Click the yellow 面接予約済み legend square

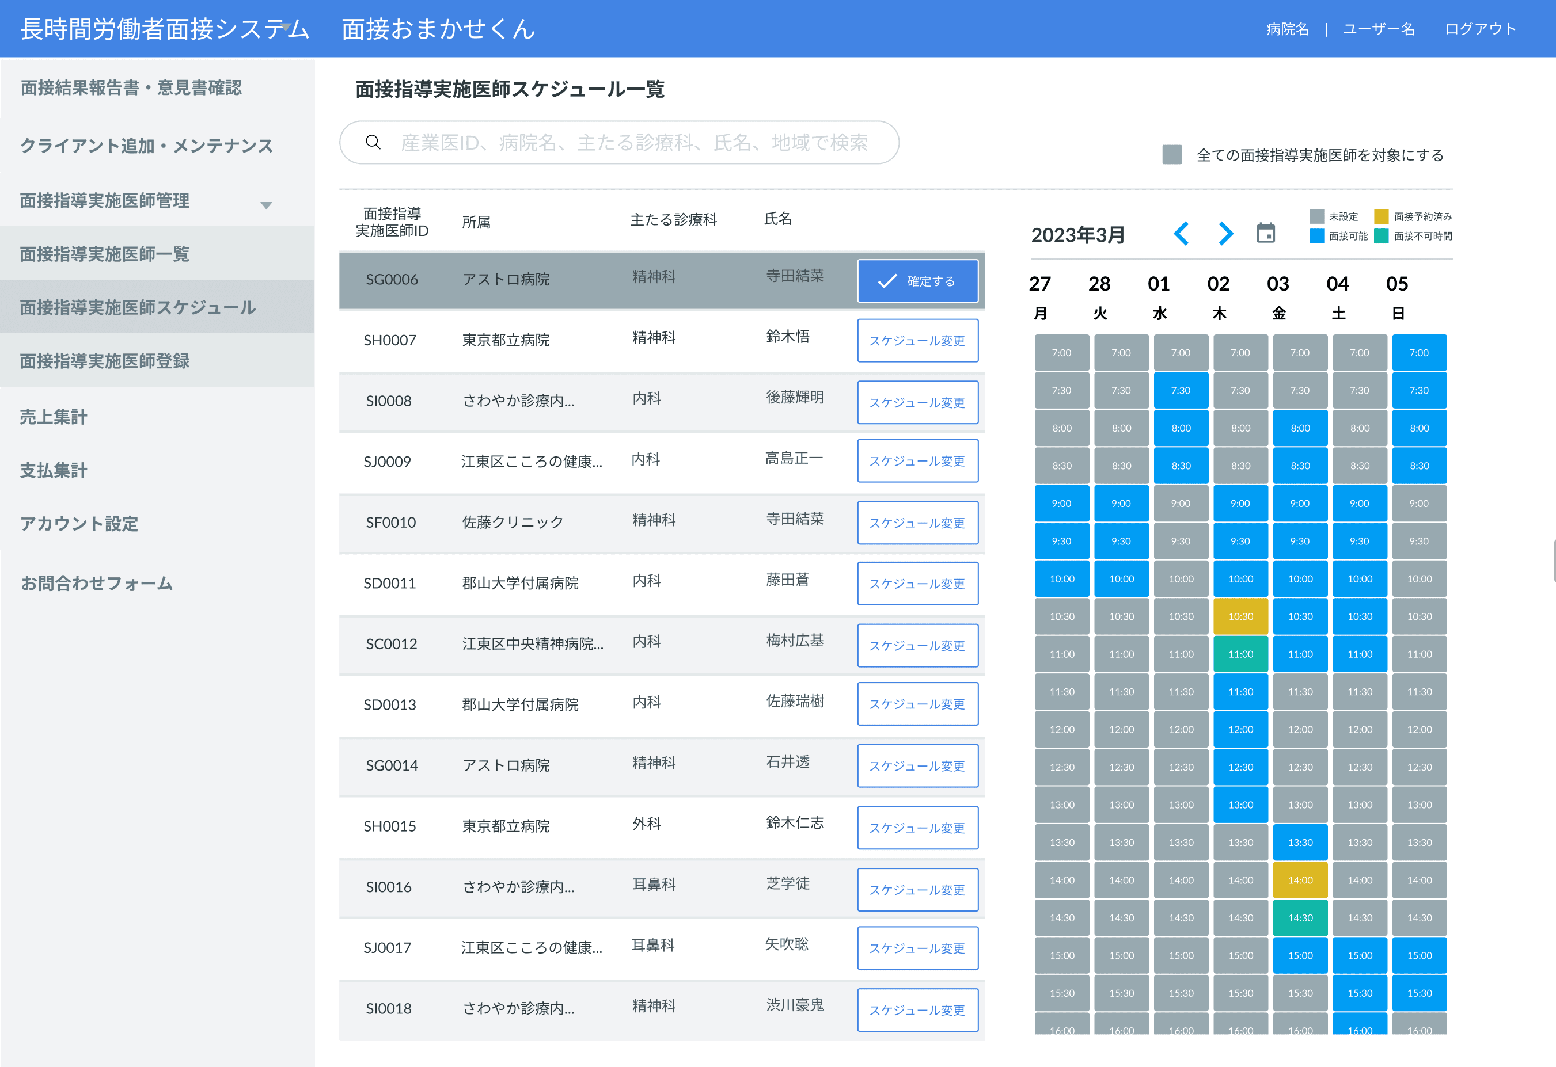tap(1380, 216)
